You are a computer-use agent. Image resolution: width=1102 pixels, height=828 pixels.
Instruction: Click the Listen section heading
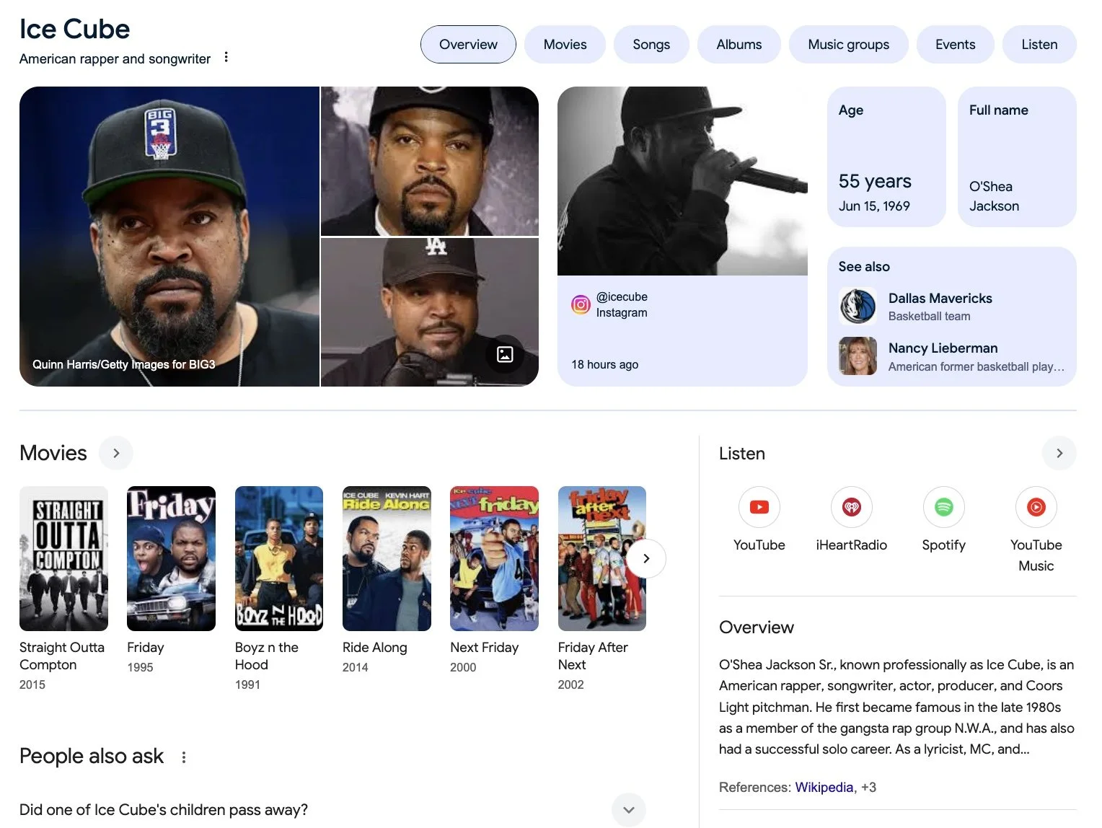click(741, 454)
